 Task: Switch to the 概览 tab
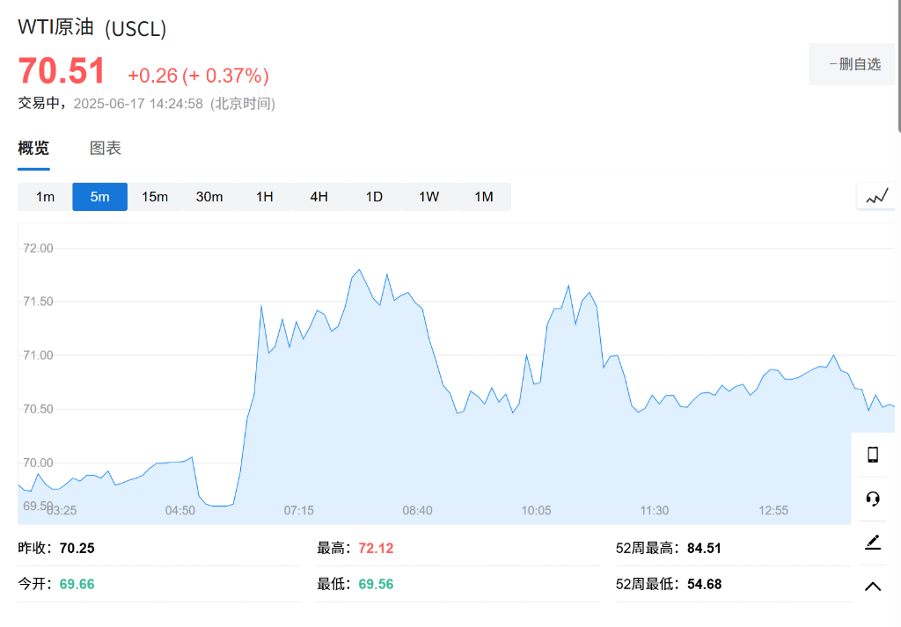33,148
